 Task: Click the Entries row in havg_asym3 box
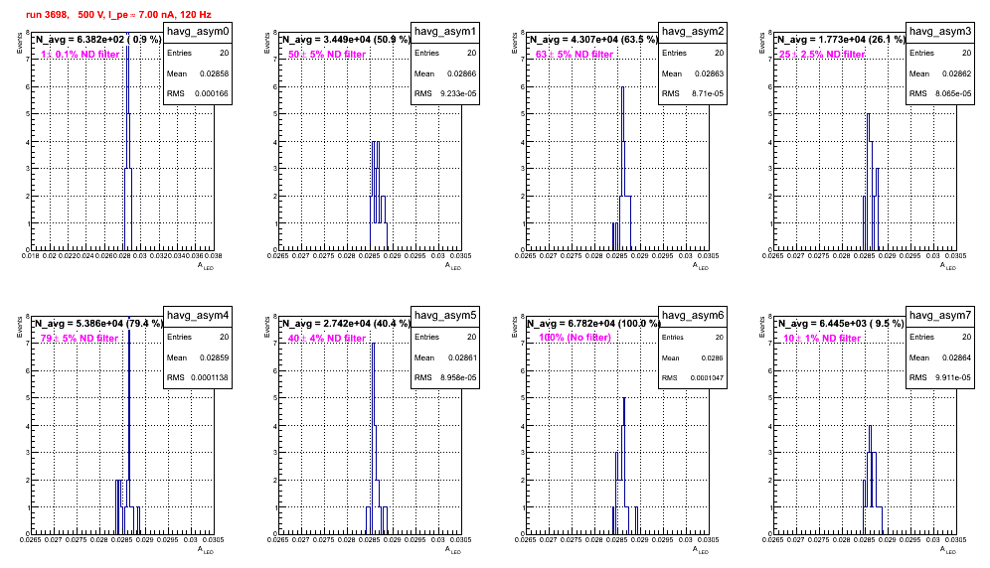940,53
